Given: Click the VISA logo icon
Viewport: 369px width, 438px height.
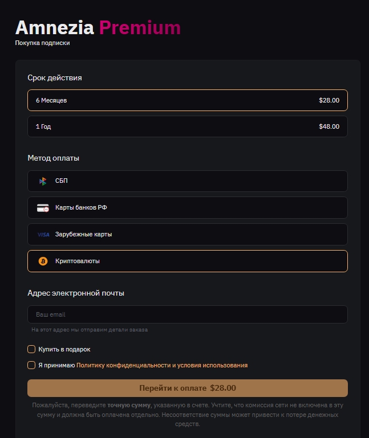Looking at the screenshot, I should pyautogui.click(x=43, y=234).
